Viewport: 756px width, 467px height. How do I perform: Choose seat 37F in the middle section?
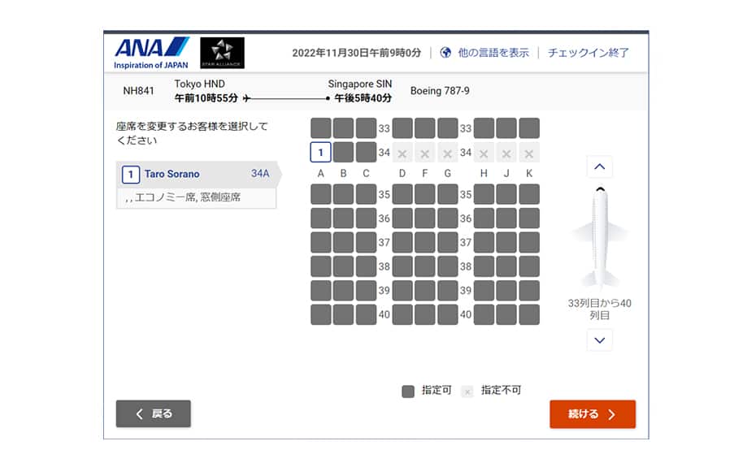425,242
